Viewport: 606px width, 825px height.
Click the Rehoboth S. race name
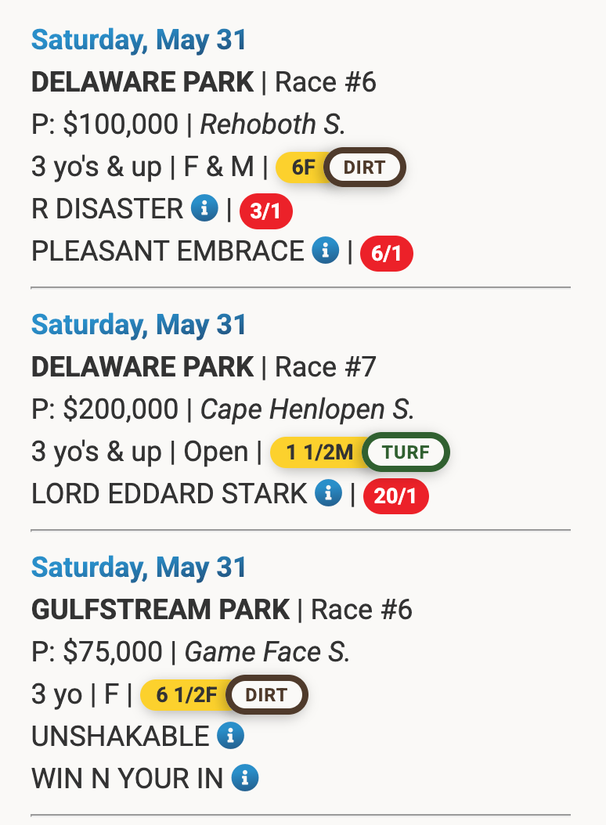(x=272, y=124)
